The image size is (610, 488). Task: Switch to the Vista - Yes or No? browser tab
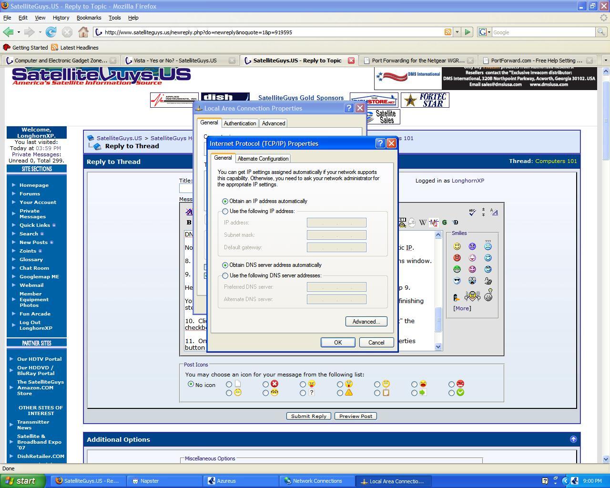tap(179, 61)
